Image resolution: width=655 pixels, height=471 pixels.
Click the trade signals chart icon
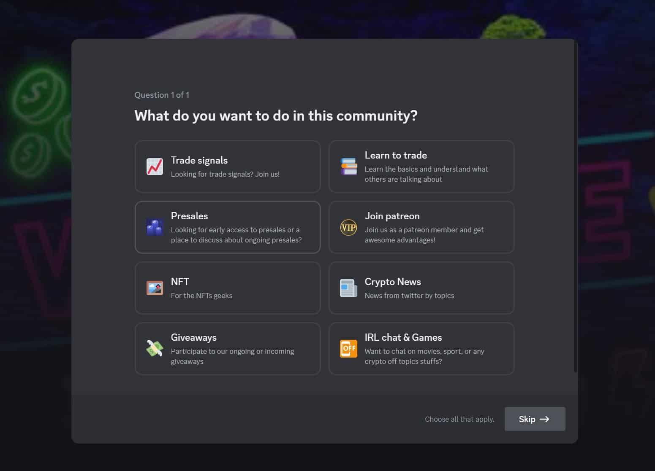click(155, 166)
